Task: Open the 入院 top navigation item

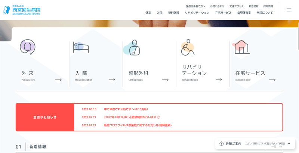Action: tap(160, 13)
